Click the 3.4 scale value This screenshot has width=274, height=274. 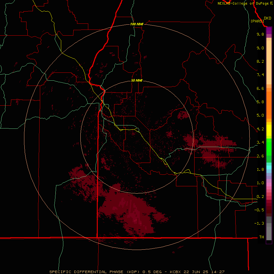[x=260, y=142]
